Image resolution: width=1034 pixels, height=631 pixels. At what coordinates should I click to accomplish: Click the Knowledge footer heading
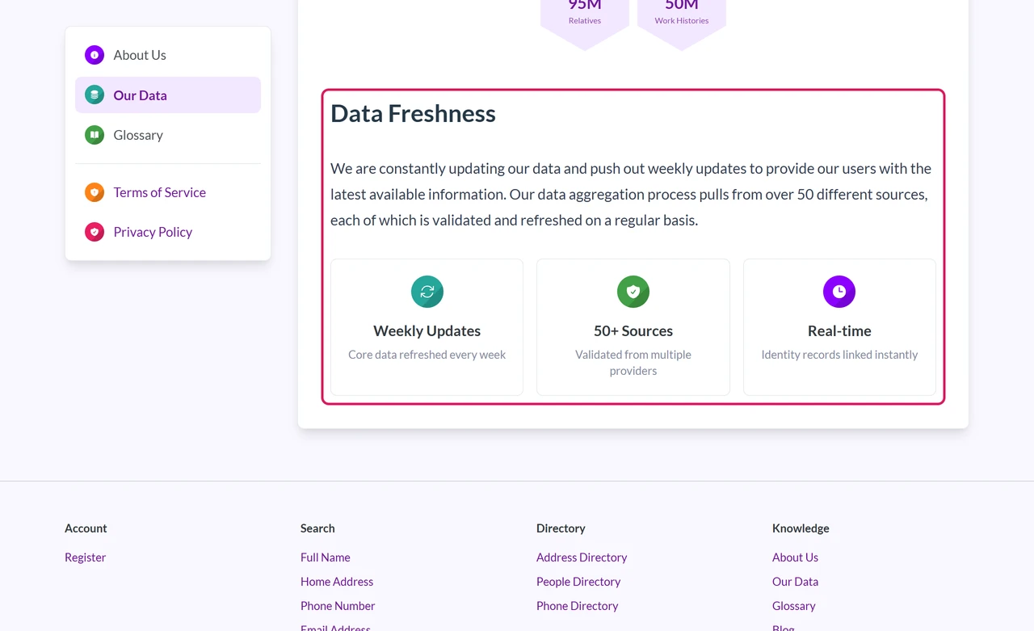[x=801, y=528]
